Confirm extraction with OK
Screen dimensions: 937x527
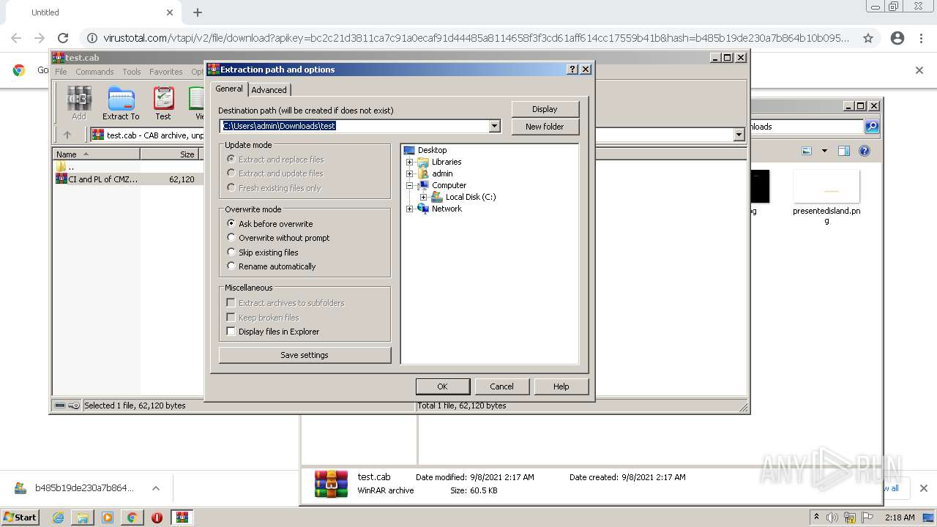coord(442,386)
